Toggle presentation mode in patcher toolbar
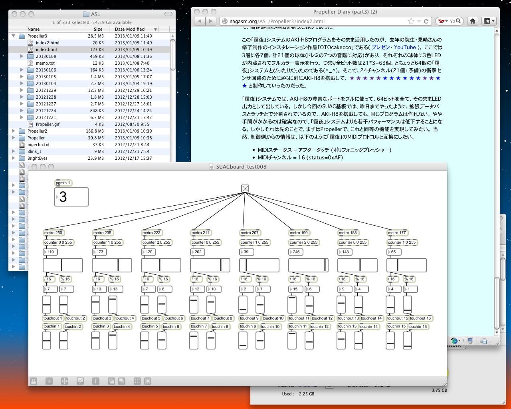The width and height of the screenshot is (511, 409). (x=80, y=381)
